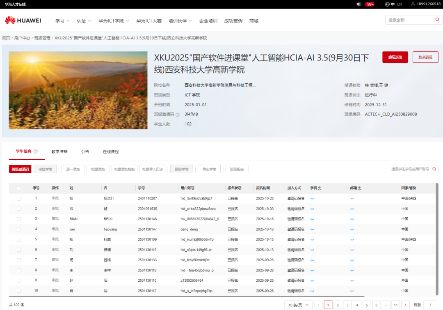Reveal email for row 9

pos(352,280)
